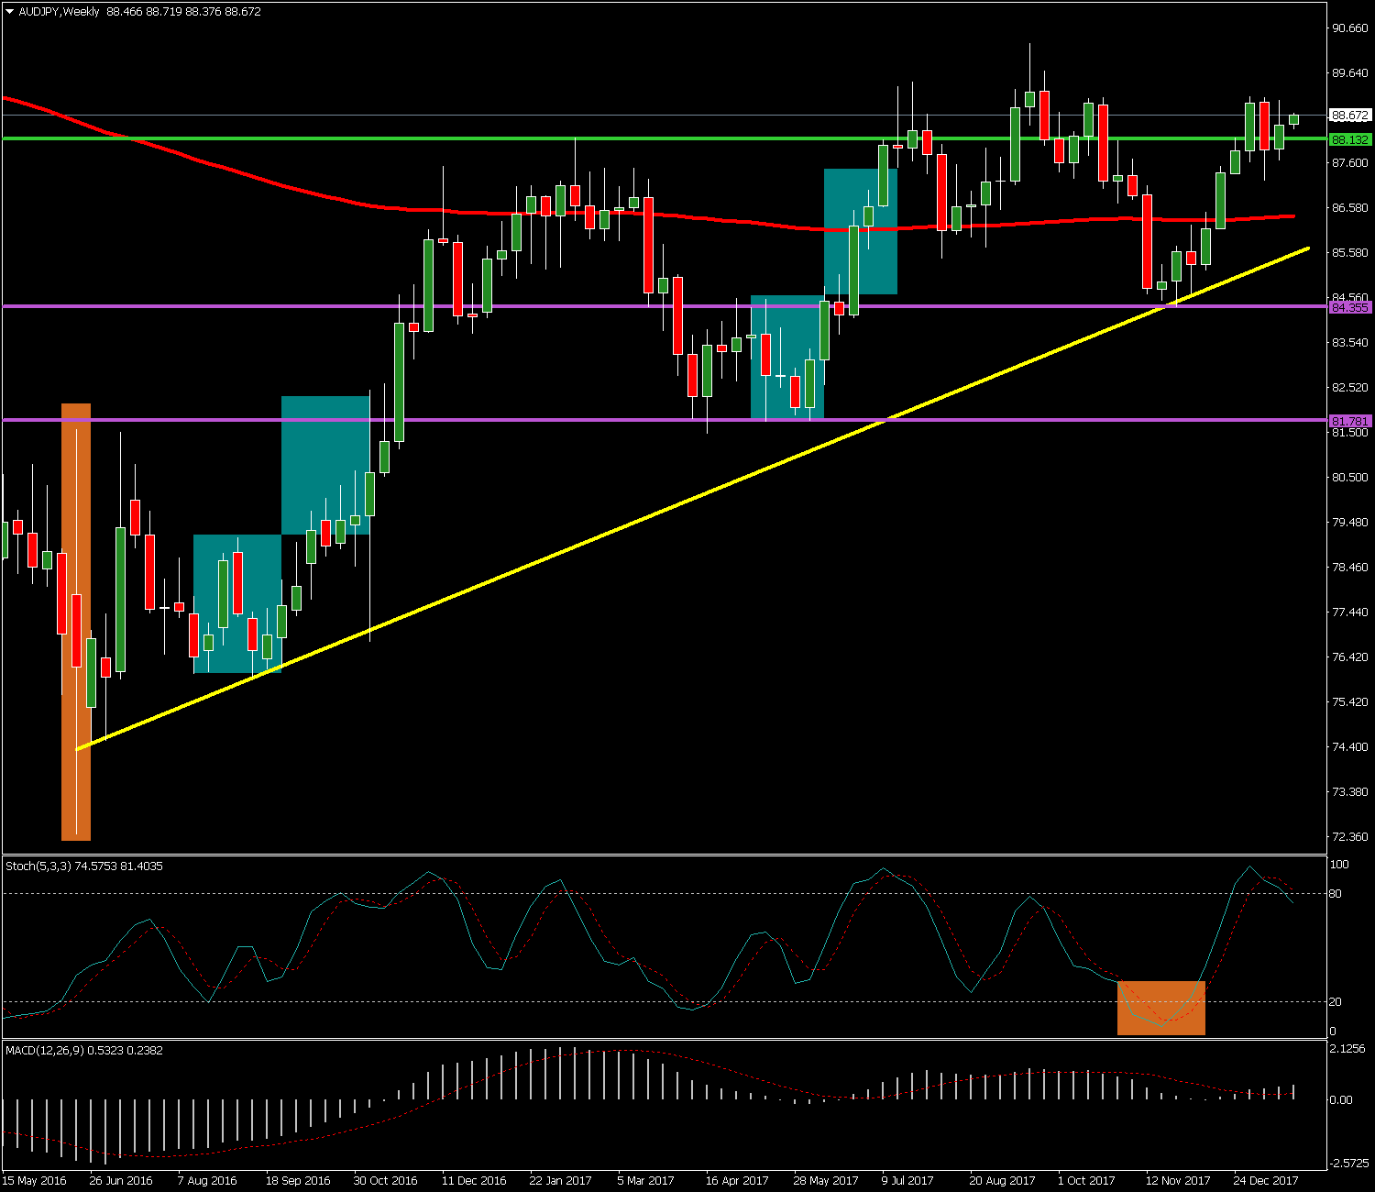This screenshot has width=1375, height=1192.
Task: Select the orange rectangle in Stochastic panel
Action: tap(1160, 1009)
